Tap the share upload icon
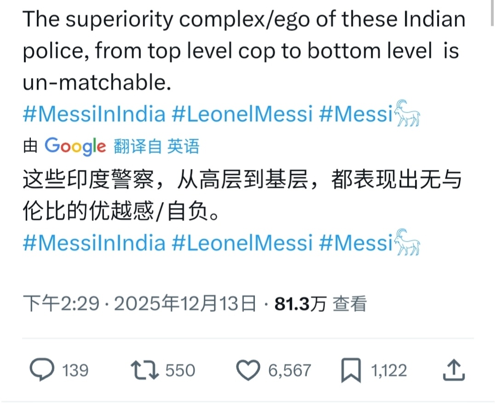This screenshot has height=407, width=496. pos(452,370)
